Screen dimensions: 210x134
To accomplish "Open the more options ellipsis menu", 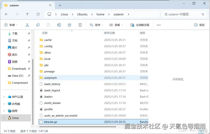I will pos(158,25).
